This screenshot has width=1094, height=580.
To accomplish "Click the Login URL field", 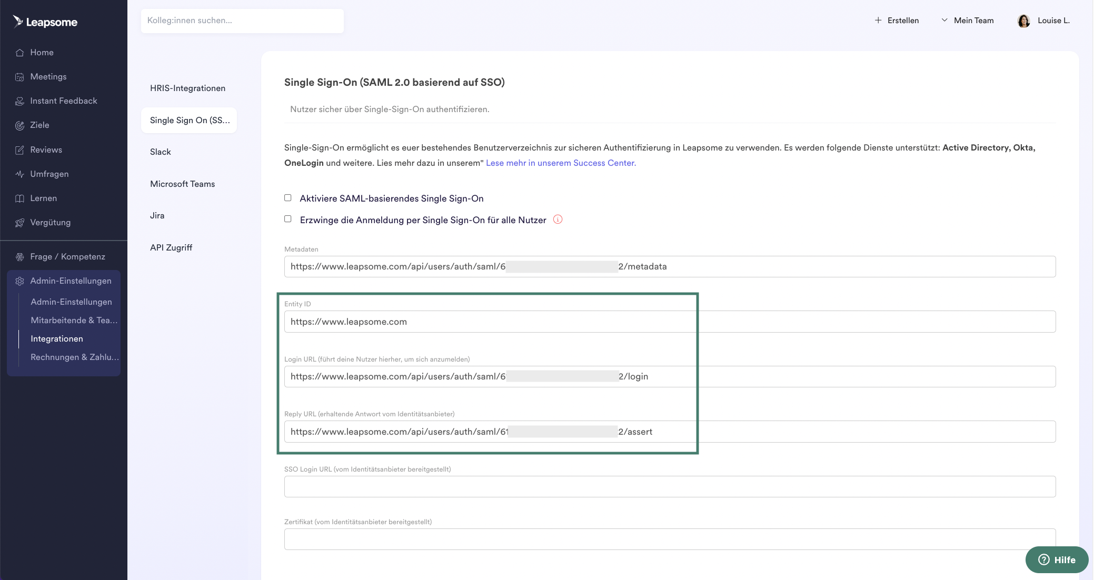I will (670, 377).
